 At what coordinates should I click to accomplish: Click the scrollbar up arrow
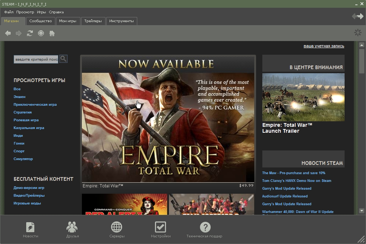(362, 45)
